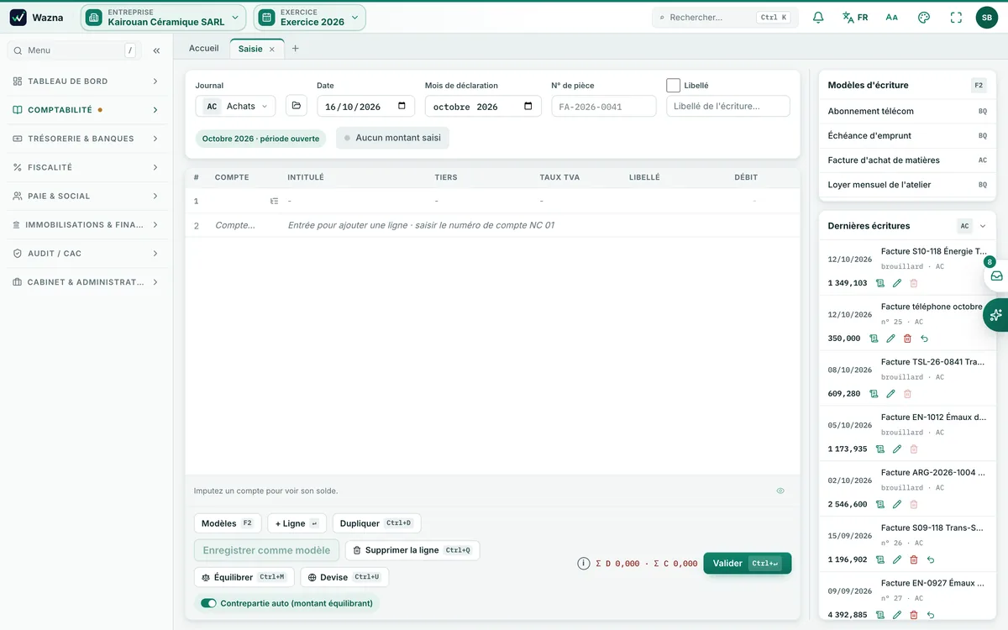Click the info icon beside the totals

(x=584, y=564)
